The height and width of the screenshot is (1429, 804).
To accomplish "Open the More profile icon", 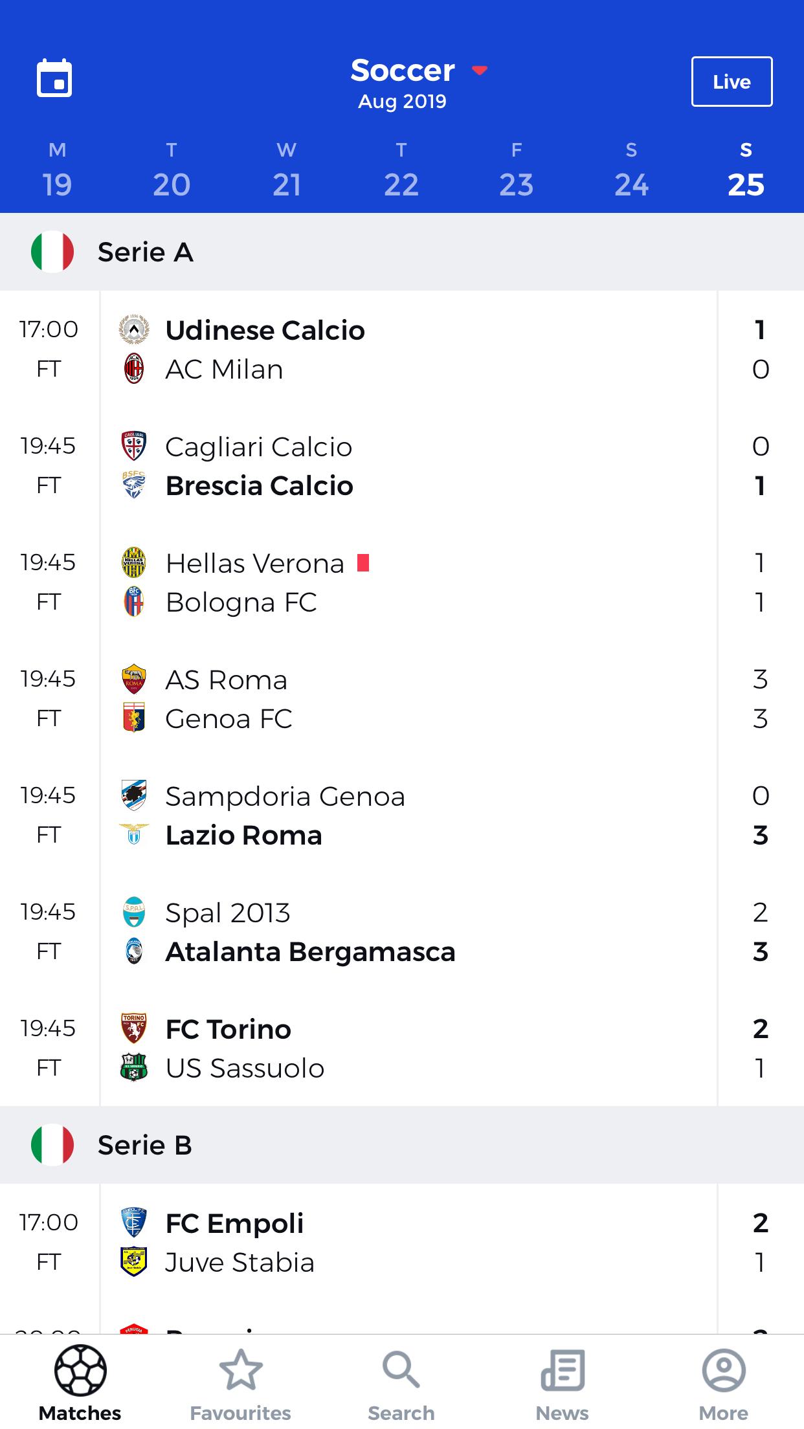I will [724, 1369].
